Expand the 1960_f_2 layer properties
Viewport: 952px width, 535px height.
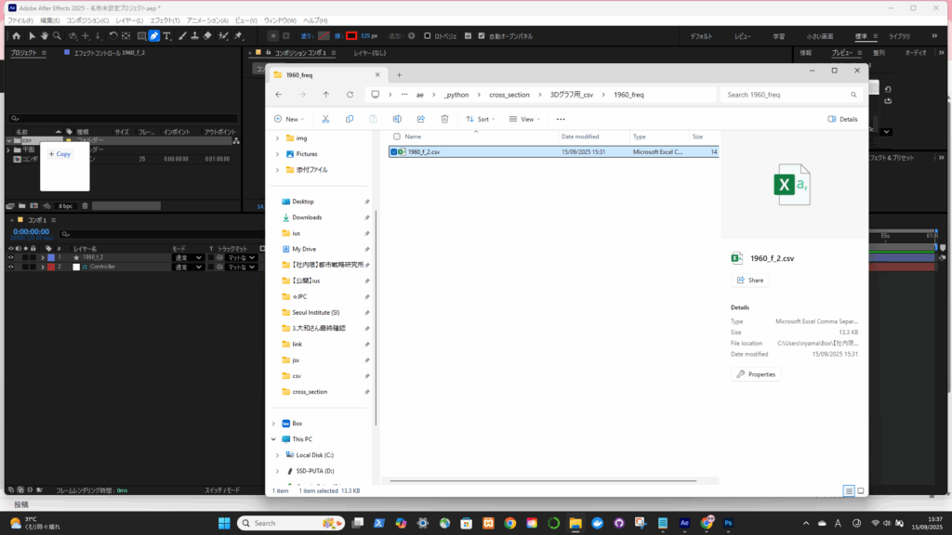coord(42,257)
